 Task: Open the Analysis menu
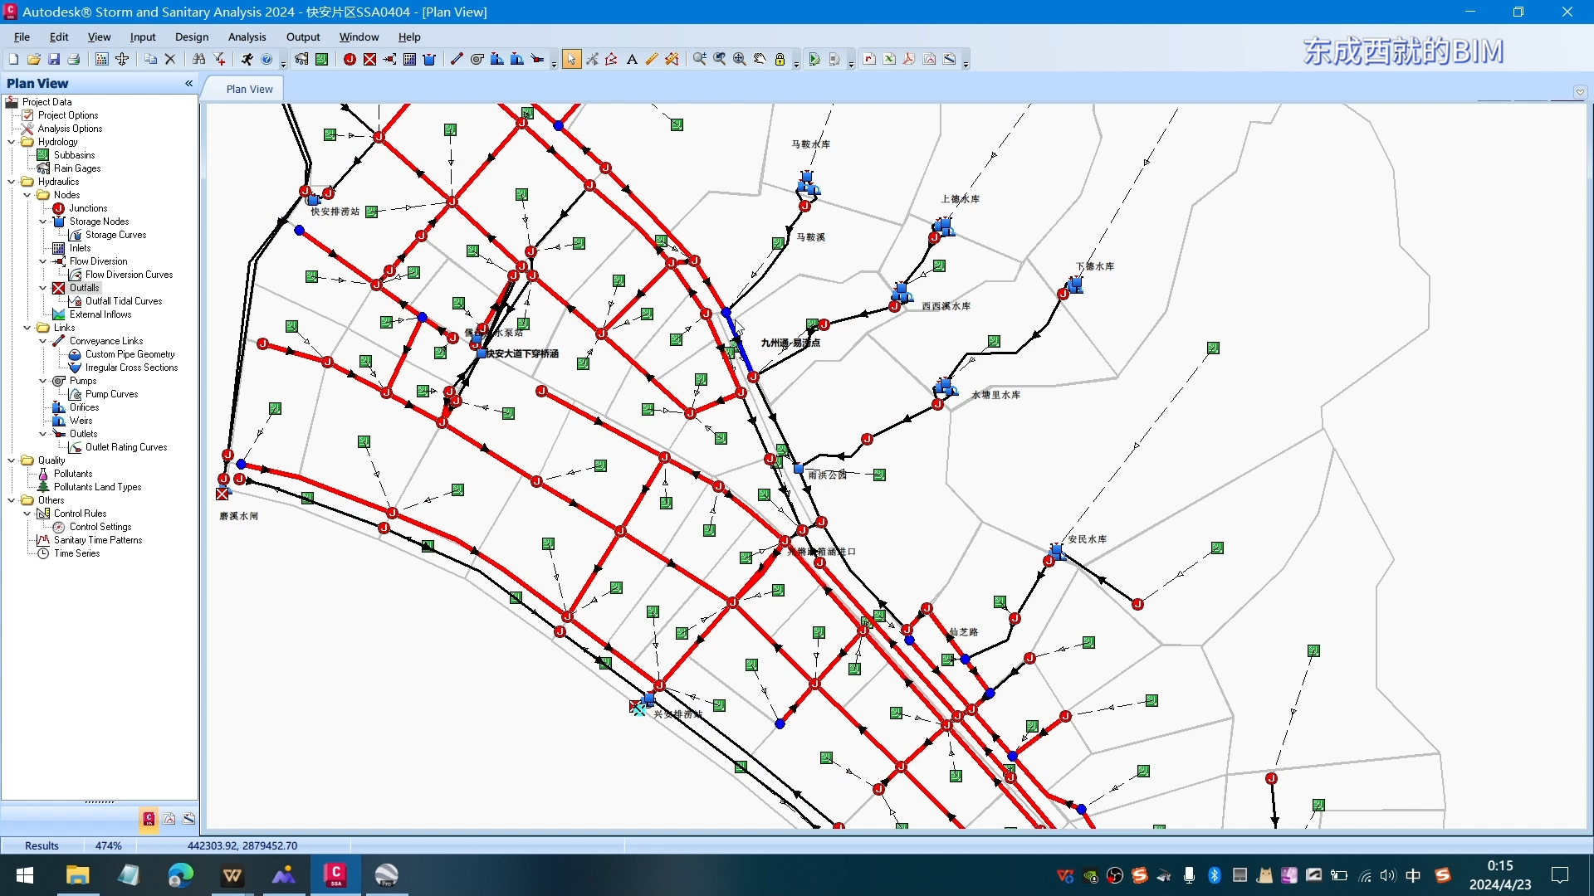point(247,37)
